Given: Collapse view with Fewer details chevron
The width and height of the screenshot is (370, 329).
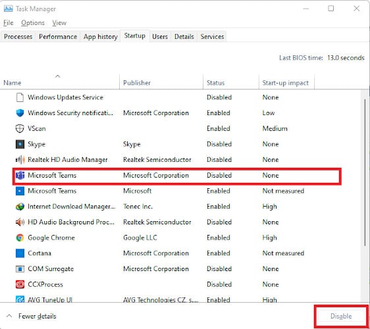Looking at the screenshot, I should tap(9, 316).
